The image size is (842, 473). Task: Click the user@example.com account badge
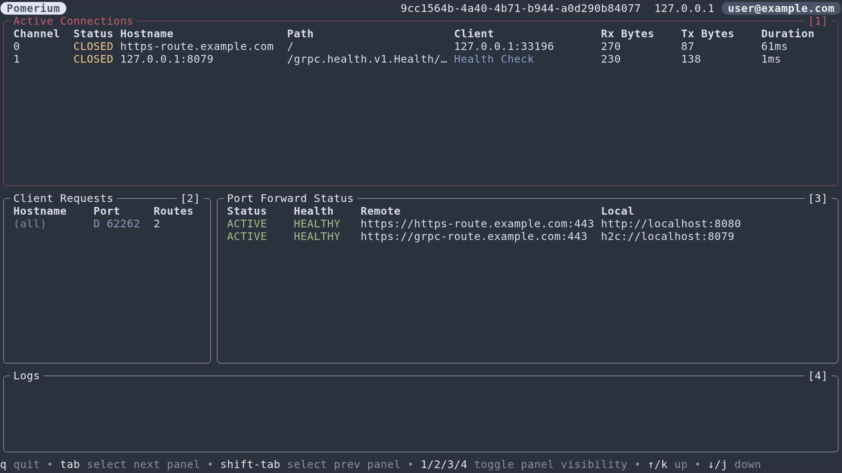[781, 8]
